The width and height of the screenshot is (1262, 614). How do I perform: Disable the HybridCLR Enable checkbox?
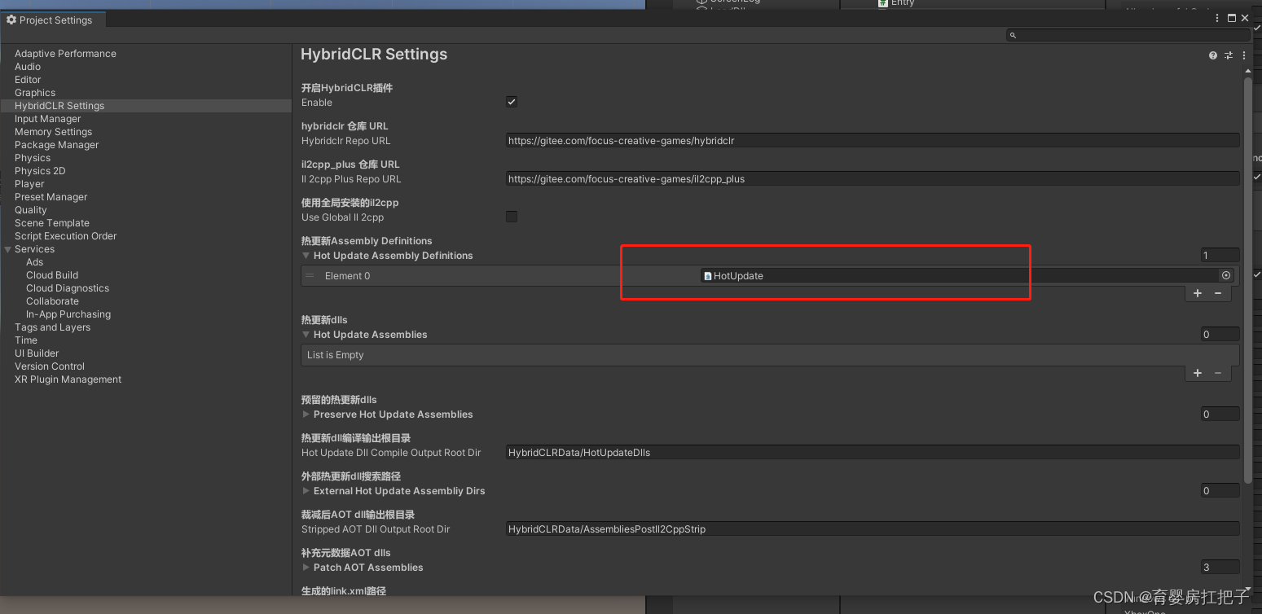tap(512, 101)
